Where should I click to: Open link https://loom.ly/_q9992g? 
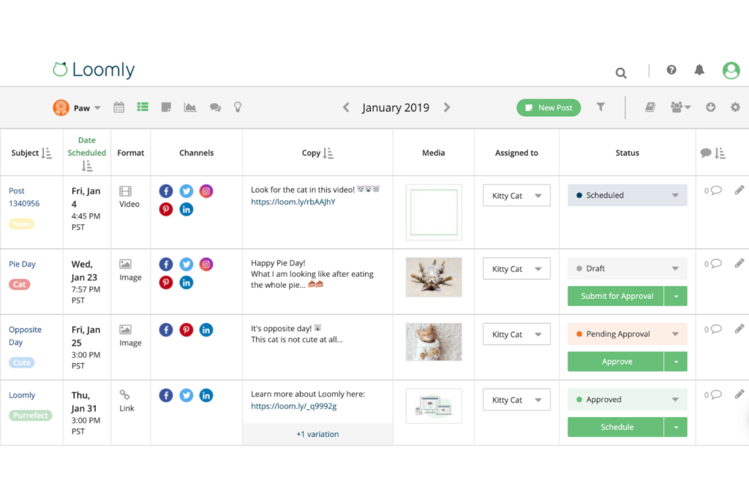pos(294,406)
